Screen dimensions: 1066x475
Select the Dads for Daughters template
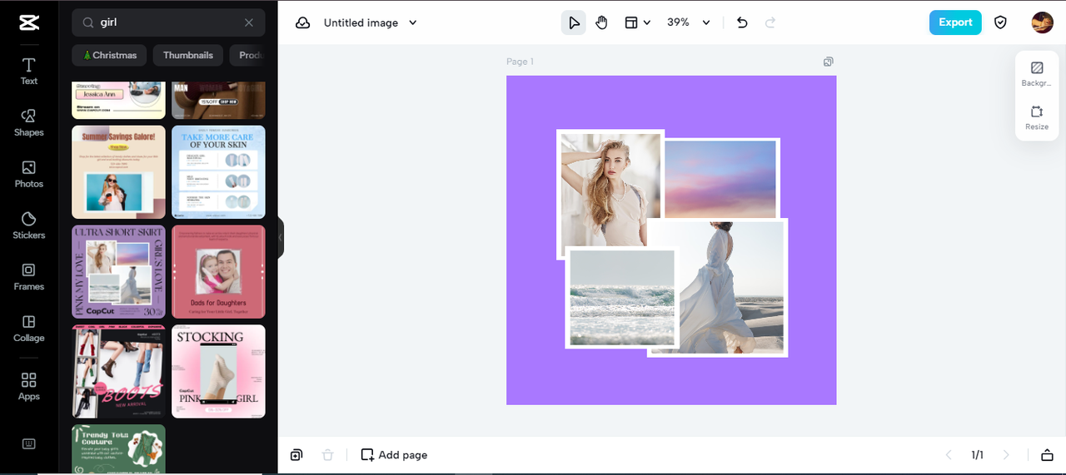pyautogui.click(x=218, y=272)
